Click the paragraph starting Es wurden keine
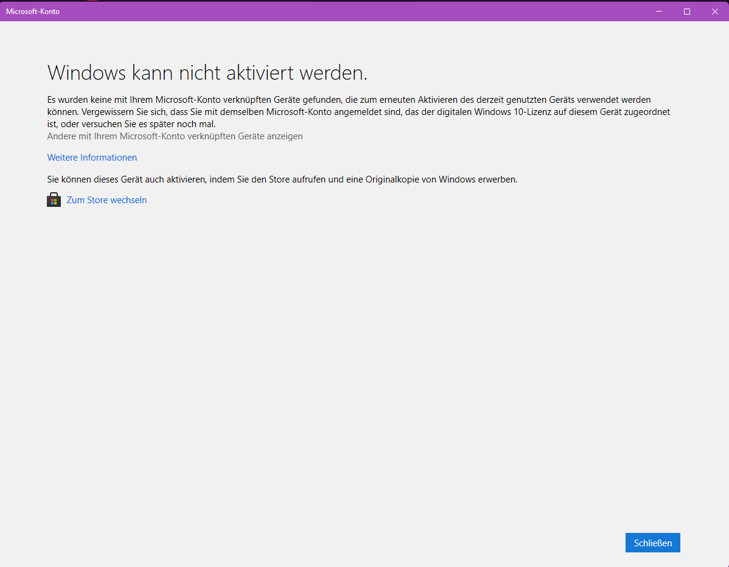This screenshot has height=567, width=729. tap(358, 112)
